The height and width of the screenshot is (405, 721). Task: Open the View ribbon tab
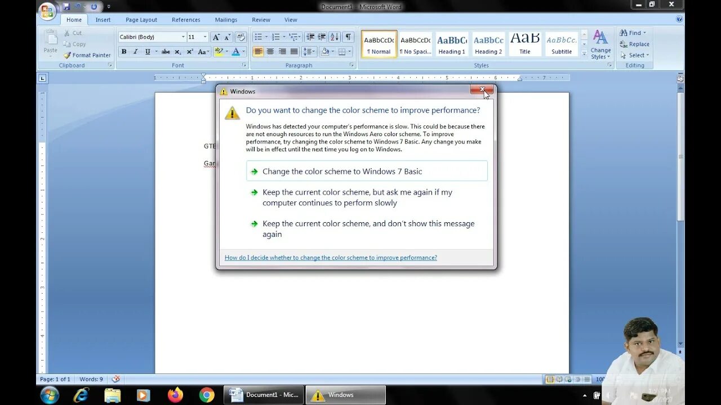291,20
